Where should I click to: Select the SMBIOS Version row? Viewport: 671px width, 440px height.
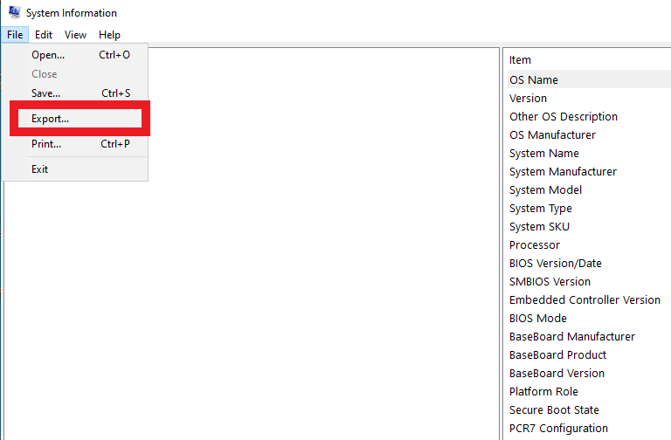(x=589, y=282)
